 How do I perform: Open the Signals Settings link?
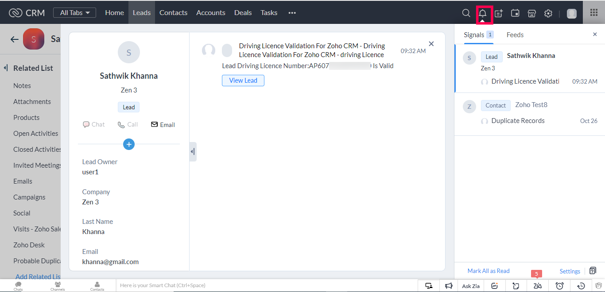pos(570,271)
